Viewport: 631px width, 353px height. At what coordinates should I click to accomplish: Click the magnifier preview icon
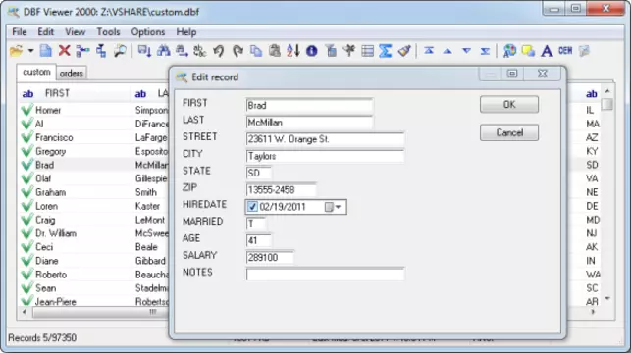[x=120, y=51]
